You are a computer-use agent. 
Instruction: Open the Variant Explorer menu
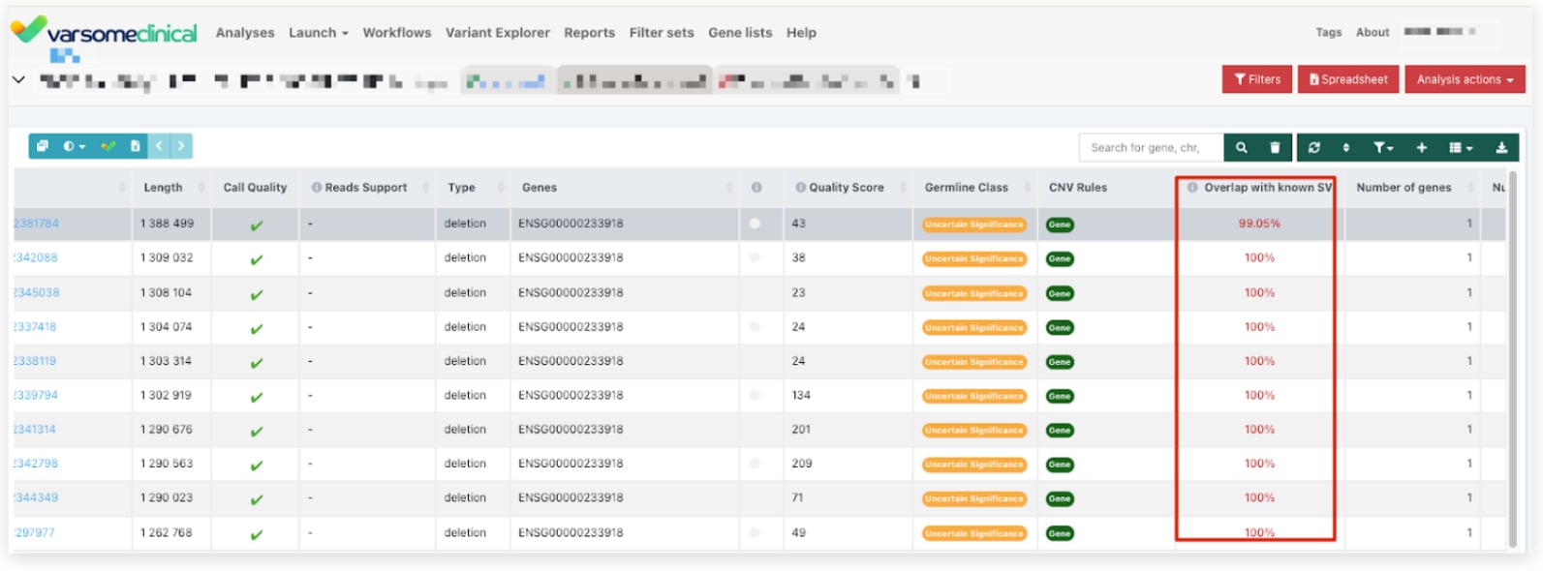pyautogui.click(x=497, y=33)
